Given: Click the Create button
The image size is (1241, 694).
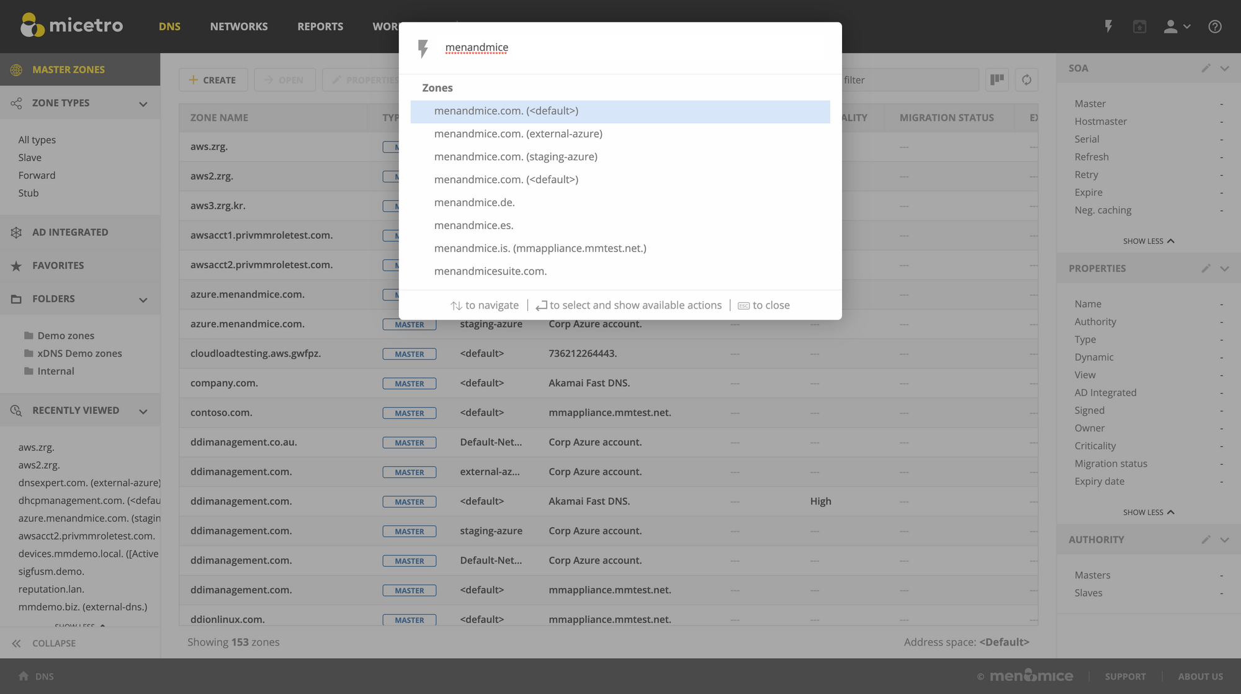Looking at the screenshot, I should [x=213, y=79].
